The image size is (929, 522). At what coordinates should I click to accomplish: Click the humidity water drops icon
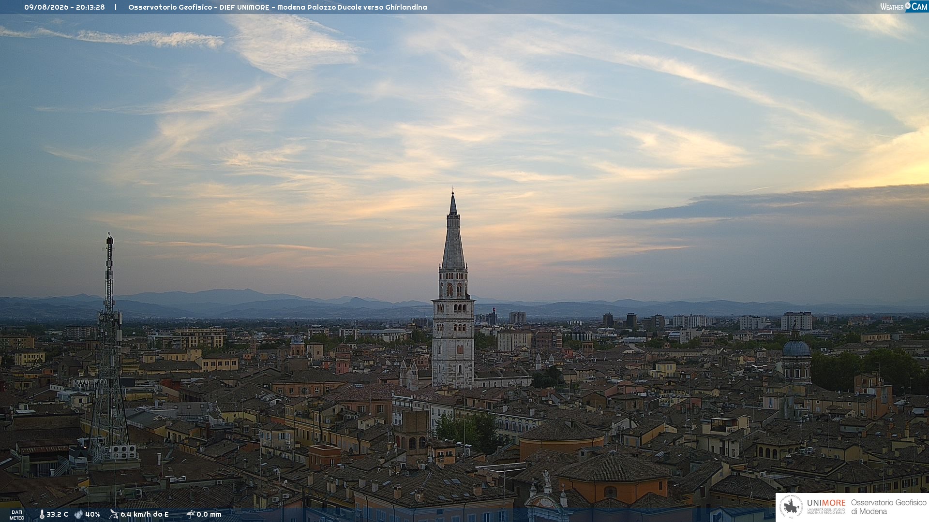(x=78, y=515)
